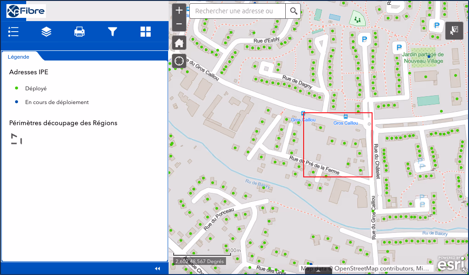Click the coordinates display box
The image size is (469, 275).
199,261
